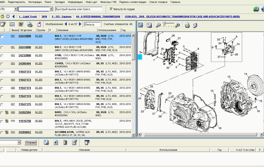Open the Файл menu

(3, 2)
